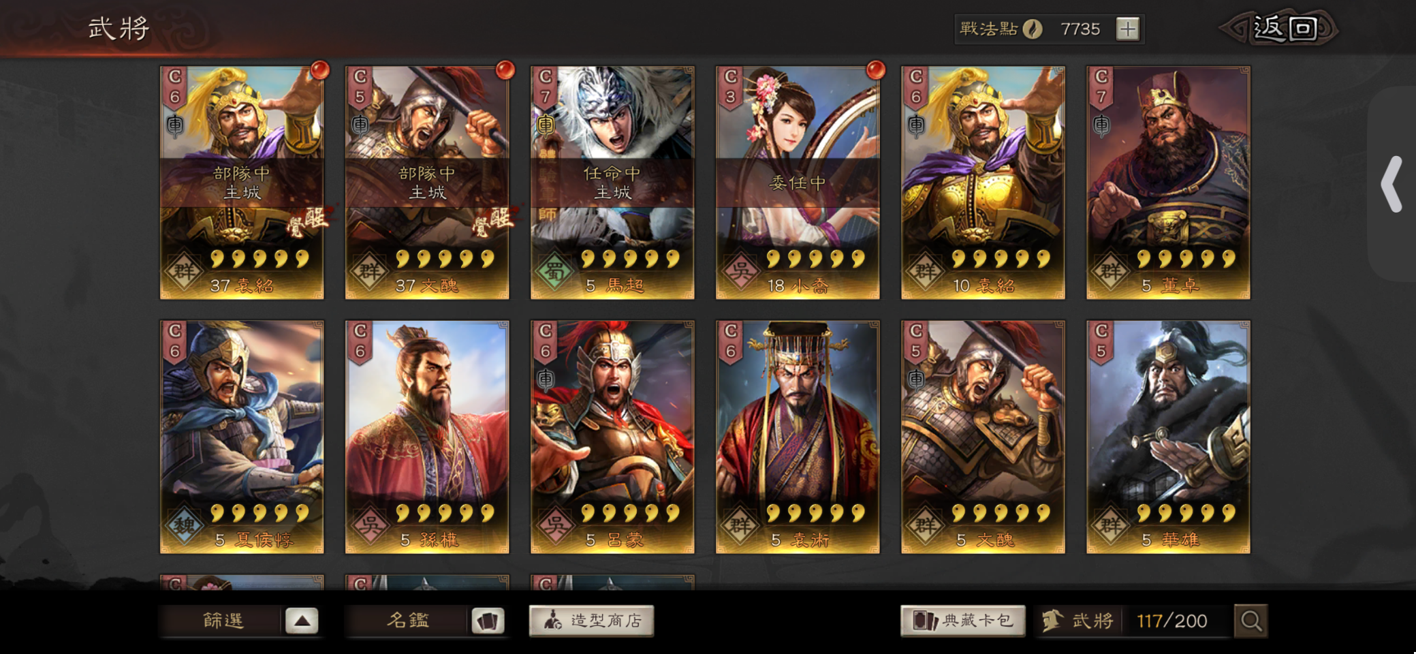Select the 袁術 general card
The image size is (1416, 654).
click(798, 437)
